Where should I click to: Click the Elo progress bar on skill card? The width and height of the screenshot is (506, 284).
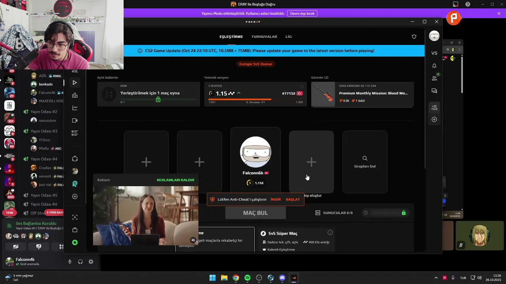click(x=255, y=100)
